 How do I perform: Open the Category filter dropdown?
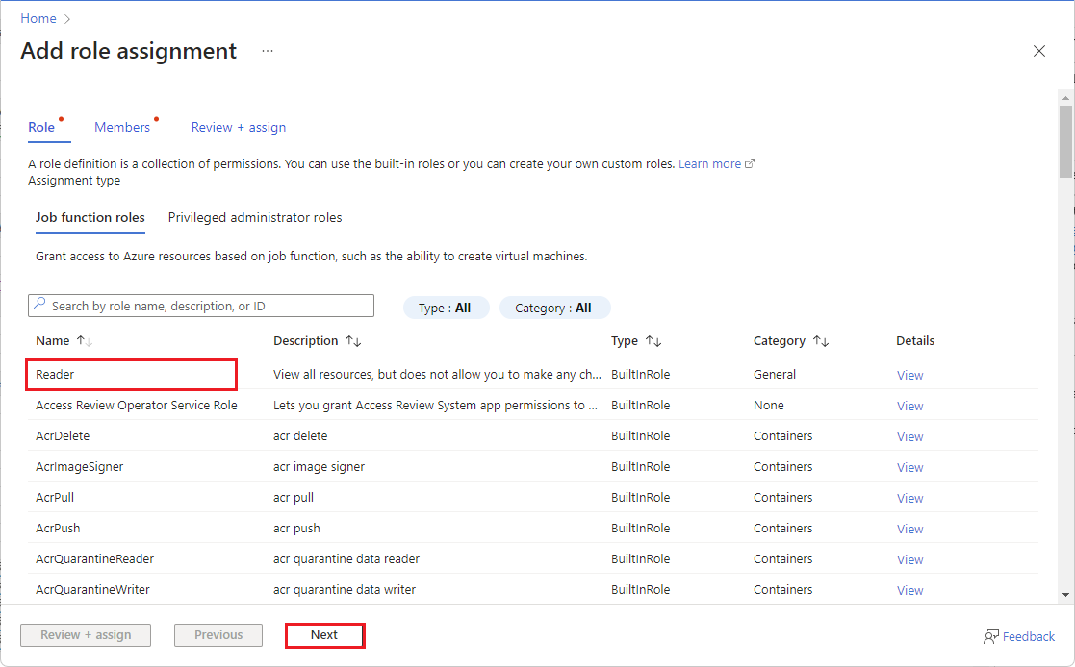pyautogui.click(x=554, y=308)
